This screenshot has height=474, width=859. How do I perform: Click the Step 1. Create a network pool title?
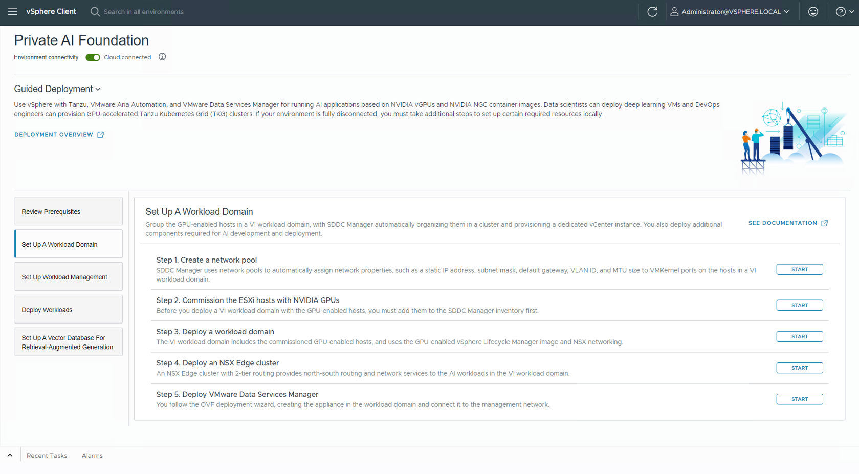[207, 260]
